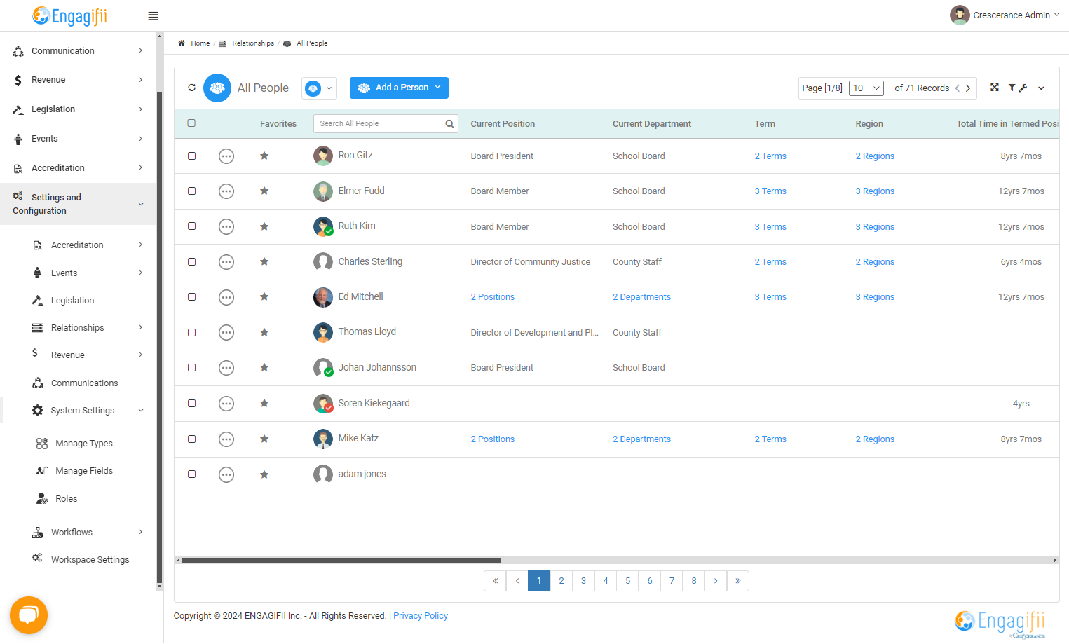The height and width of the screenshot is (644, 1069).
Task: Open the table filter funnel icon
Action: click(x=1012, y=88)
